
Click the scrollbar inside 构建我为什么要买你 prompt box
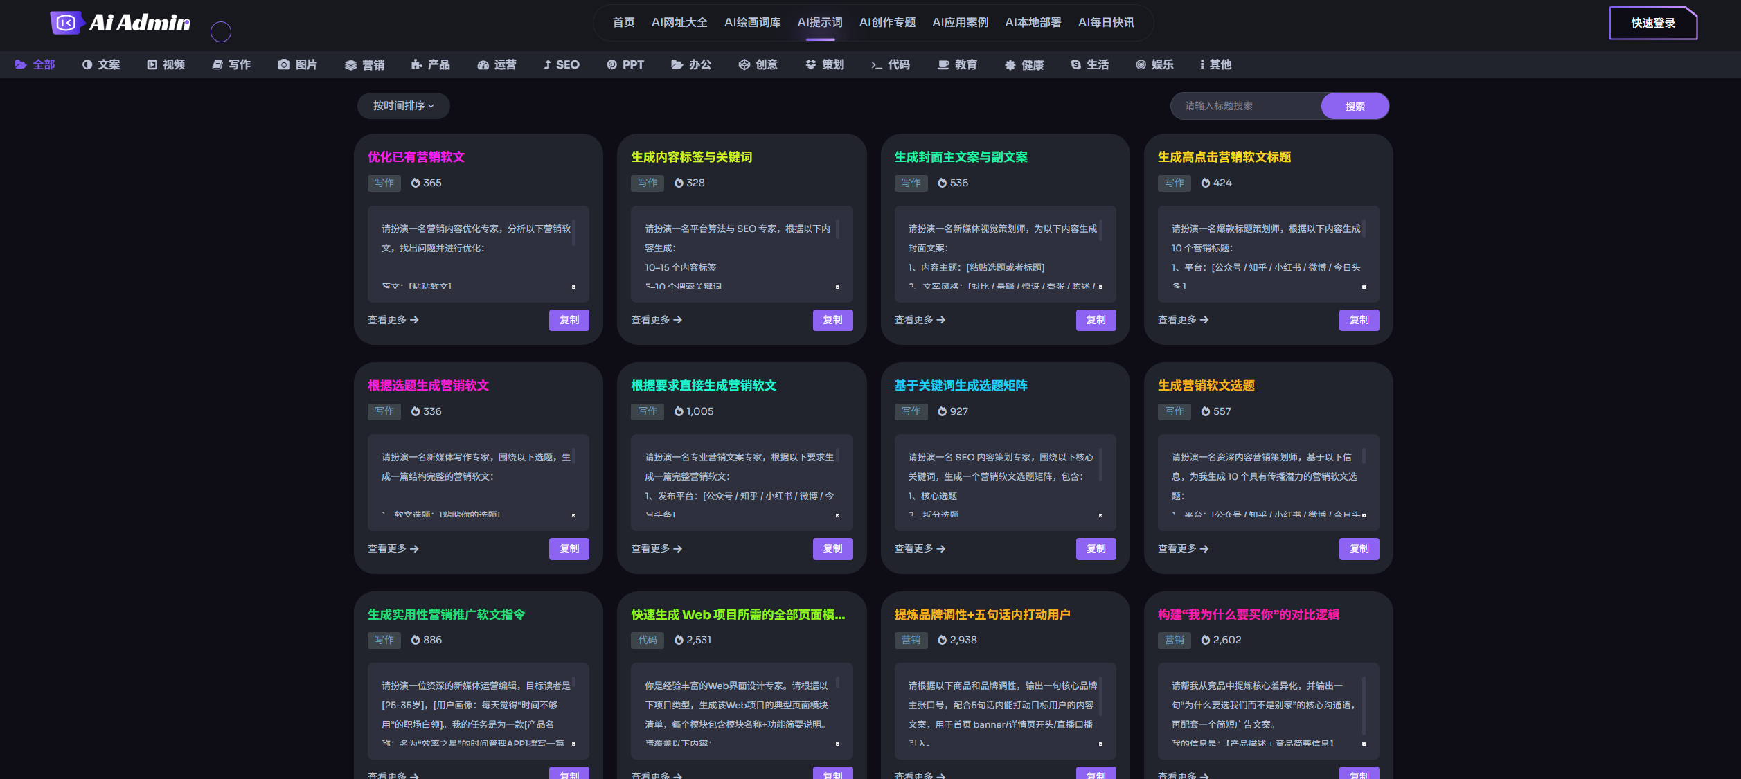pyautogui.click(x=1364, y=706)
